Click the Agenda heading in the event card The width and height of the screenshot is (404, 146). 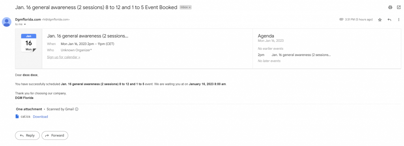(266, 36)
